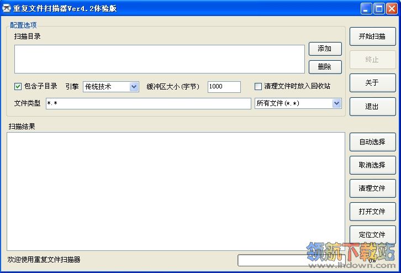The height and width of the screenshot is (273, 401).
Task: Click the 清理文件 button
Action: (x=372, y=188)
